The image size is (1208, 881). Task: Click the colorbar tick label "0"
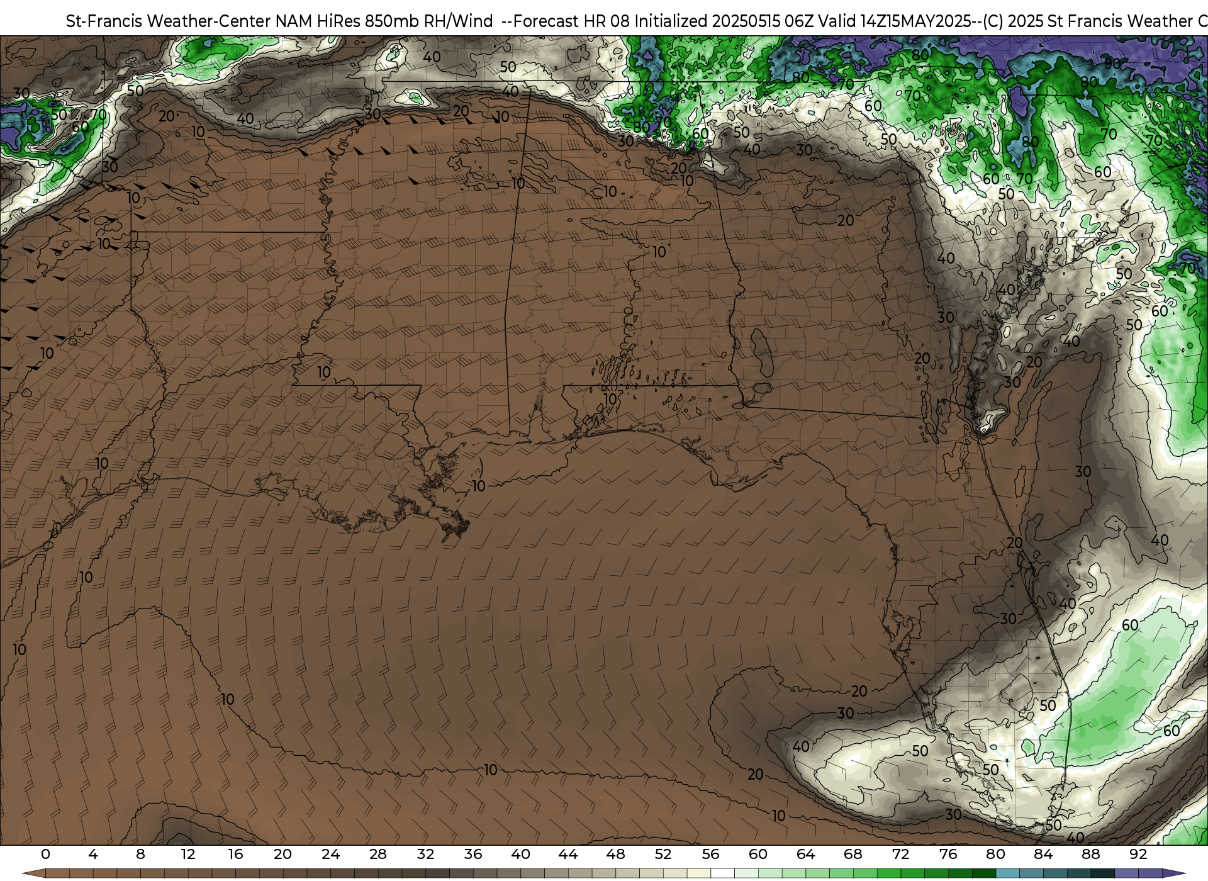coord(45,854)
